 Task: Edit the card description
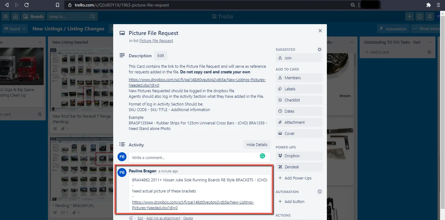160,56
